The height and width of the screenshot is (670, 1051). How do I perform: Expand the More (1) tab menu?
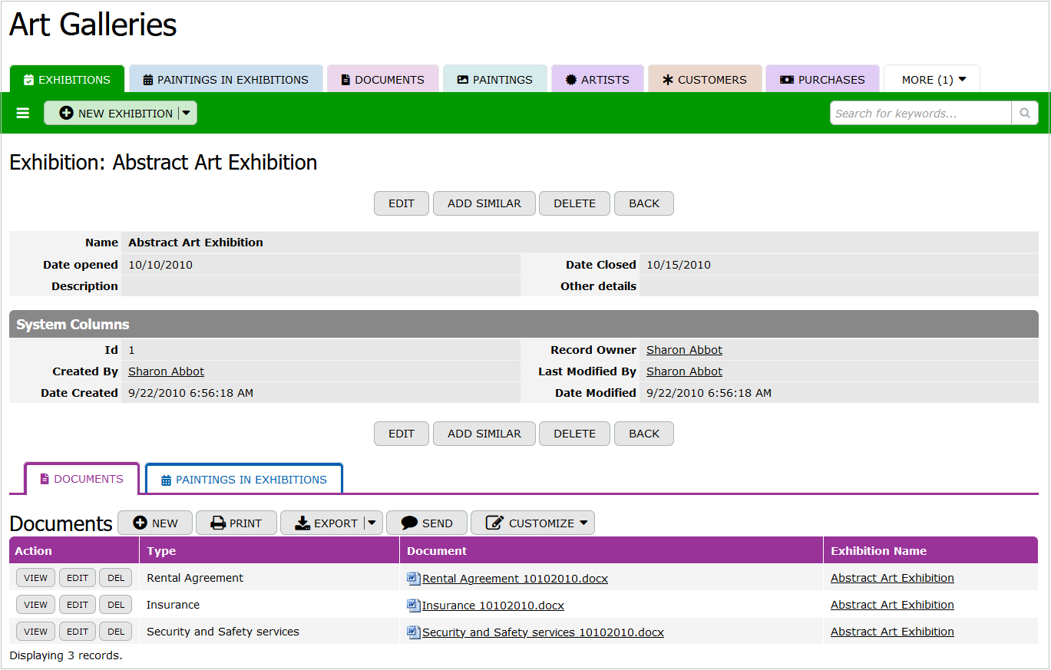933,80
